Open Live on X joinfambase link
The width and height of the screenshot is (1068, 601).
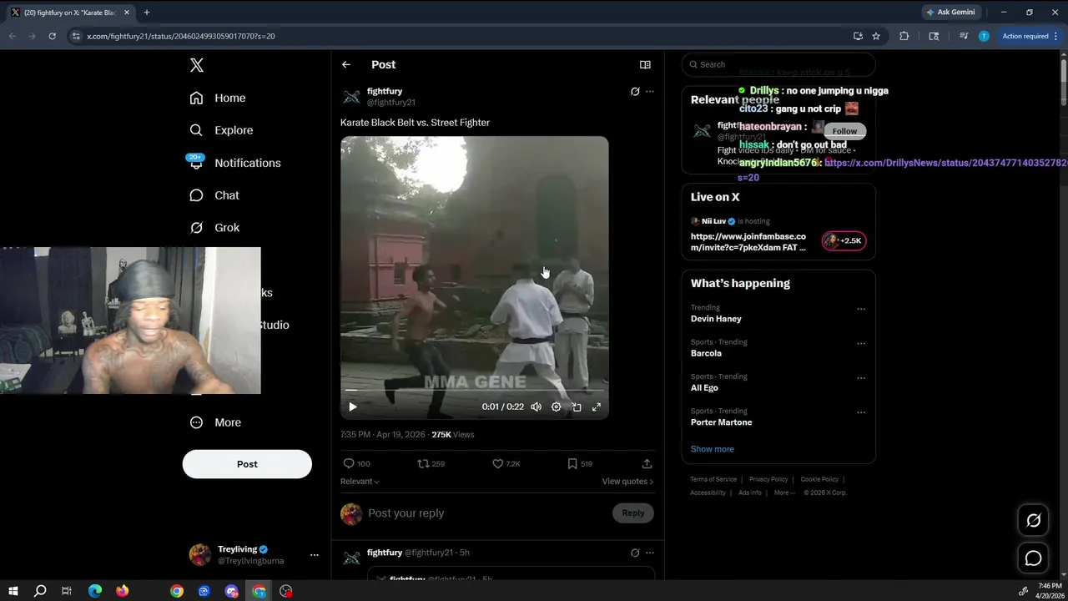(748, 242)
